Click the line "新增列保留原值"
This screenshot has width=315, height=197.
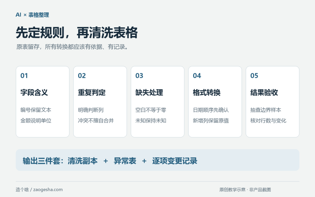(211, 121)
